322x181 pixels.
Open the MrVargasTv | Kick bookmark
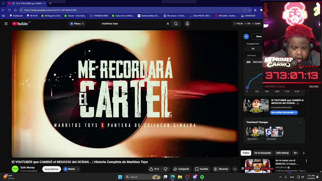click(51, 16)
